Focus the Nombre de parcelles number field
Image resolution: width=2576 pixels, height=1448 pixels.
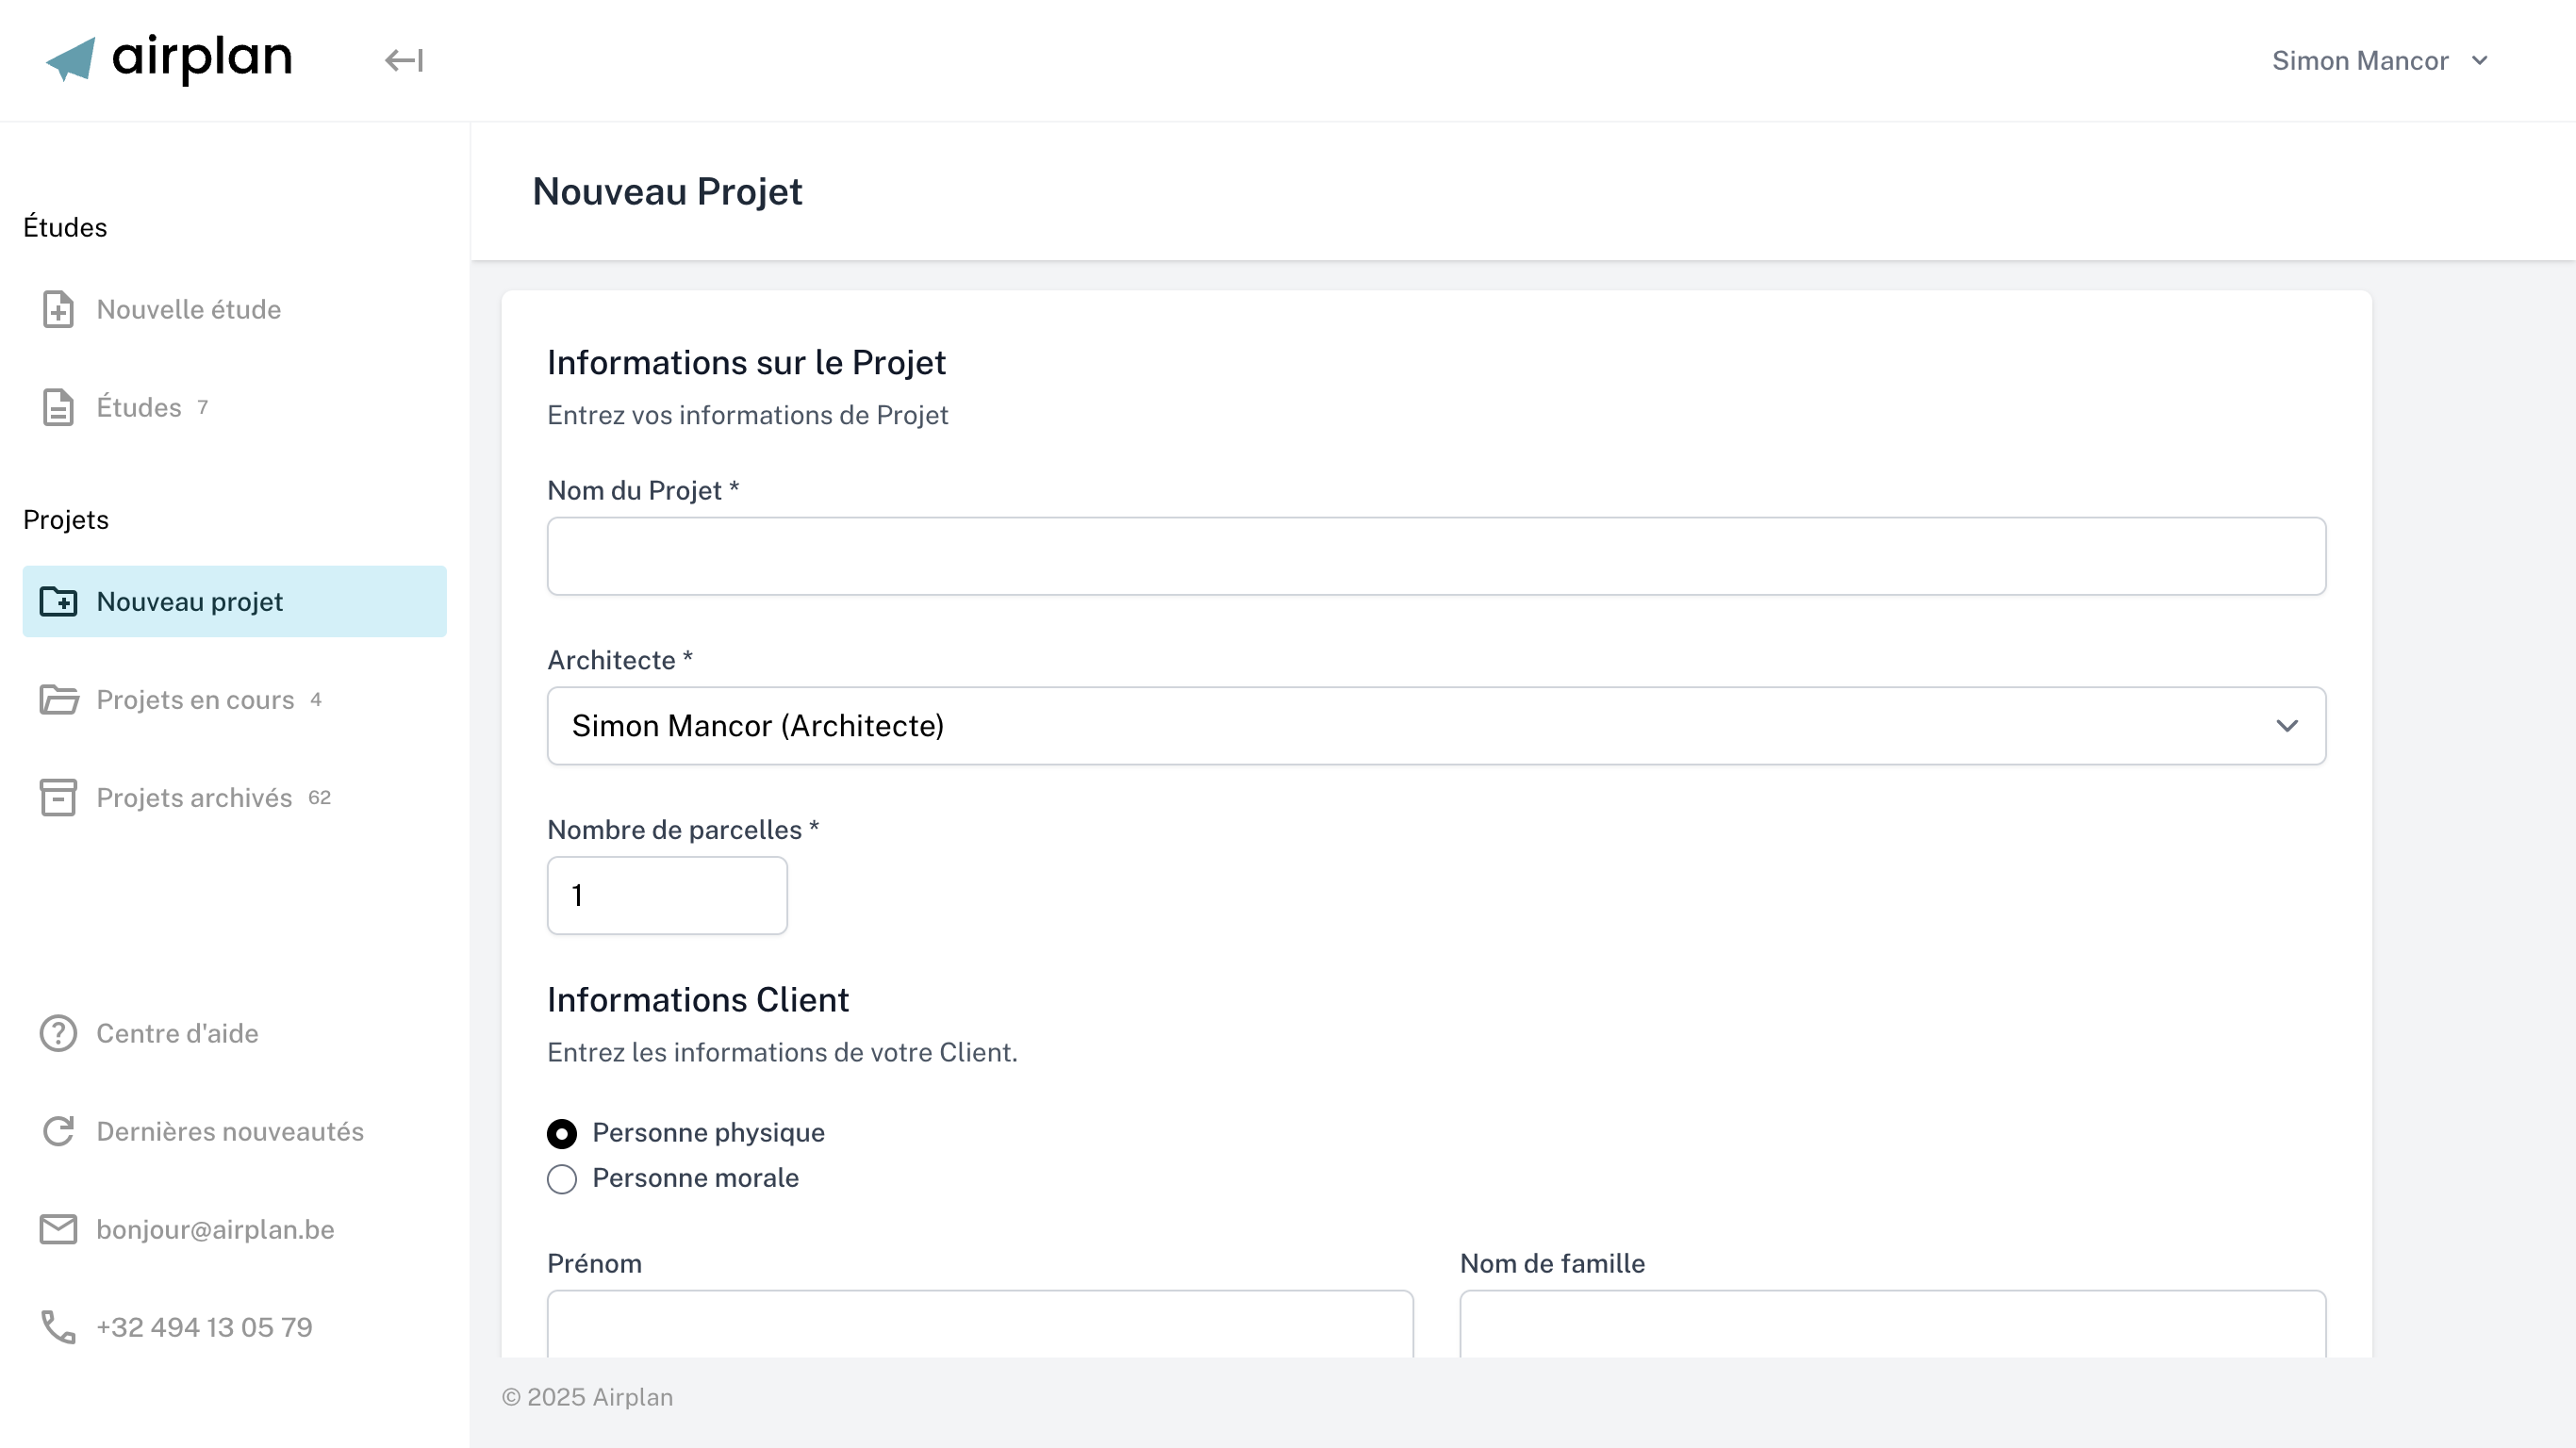tap(667, 895)
